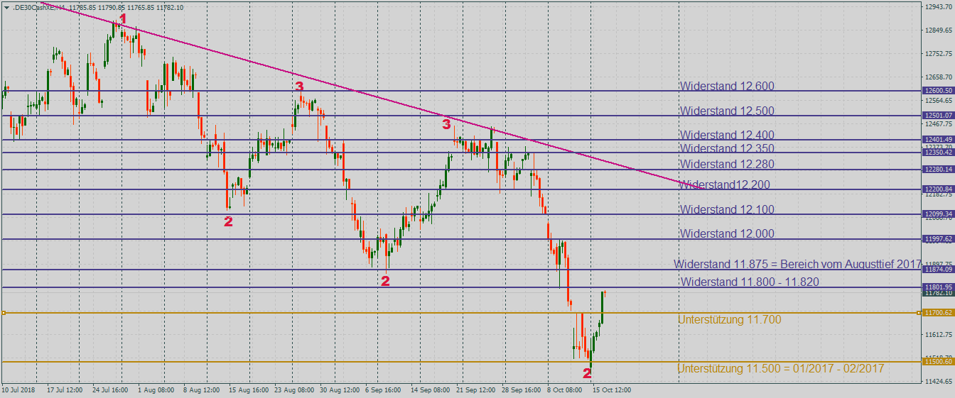Click the 12600.50 price tag on the axis
This screenshot has height=398, width=955.
(x=937, y=91)
